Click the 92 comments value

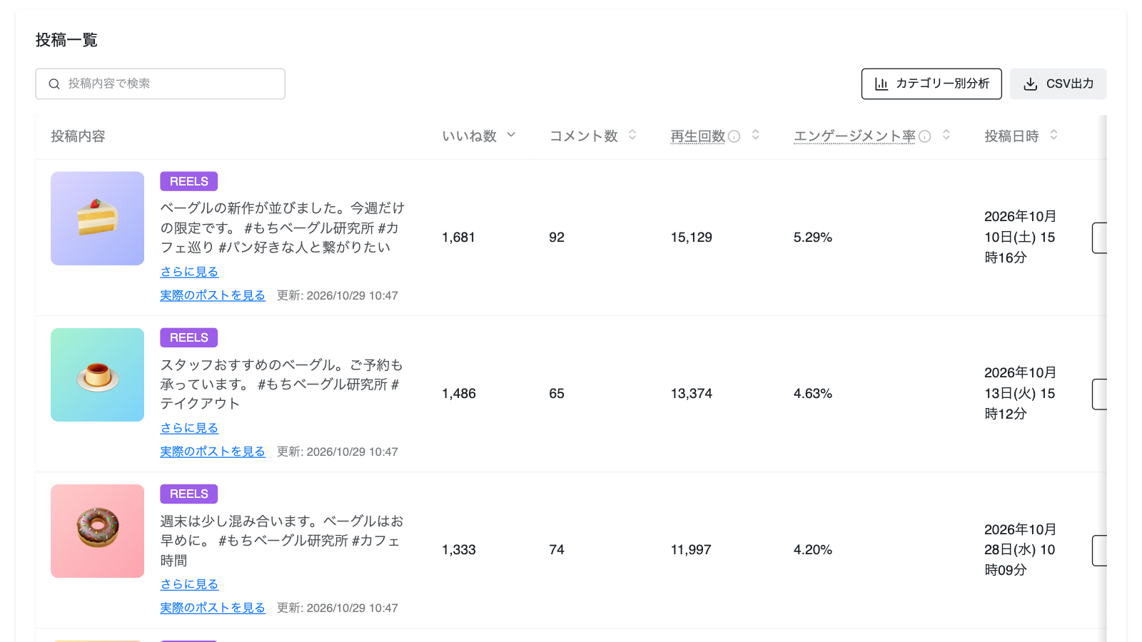click(557, 238)
